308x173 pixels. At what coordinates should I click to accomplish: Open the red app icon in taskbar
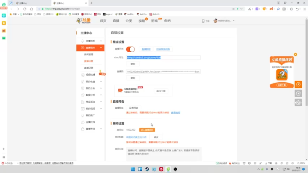click(161, 169)
